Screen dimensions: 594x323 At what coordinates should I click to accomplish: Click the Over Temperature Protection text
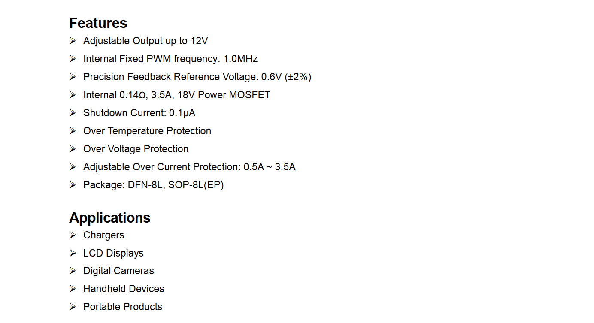[147, 131]
